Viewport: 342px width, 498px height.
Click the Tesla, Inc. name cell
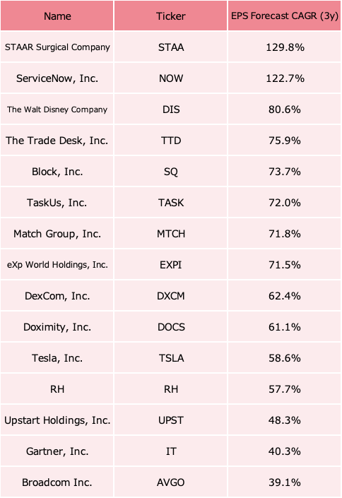pos(57,358)
